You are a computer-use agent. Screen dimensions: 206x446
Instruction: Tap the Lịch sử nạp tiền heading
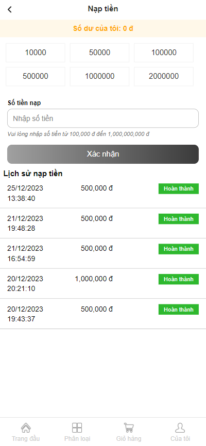click(x=33, y=174)
